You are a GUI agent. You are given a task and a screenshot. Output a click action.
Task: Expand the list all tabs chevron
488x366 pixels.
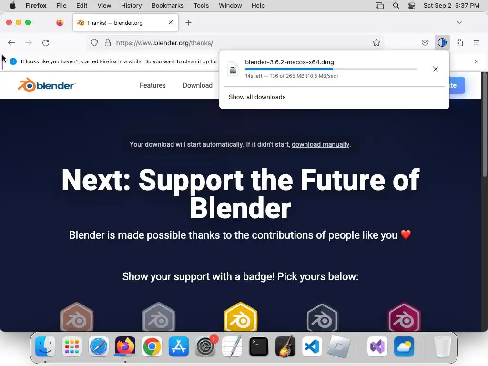click(x=459, y=22)
